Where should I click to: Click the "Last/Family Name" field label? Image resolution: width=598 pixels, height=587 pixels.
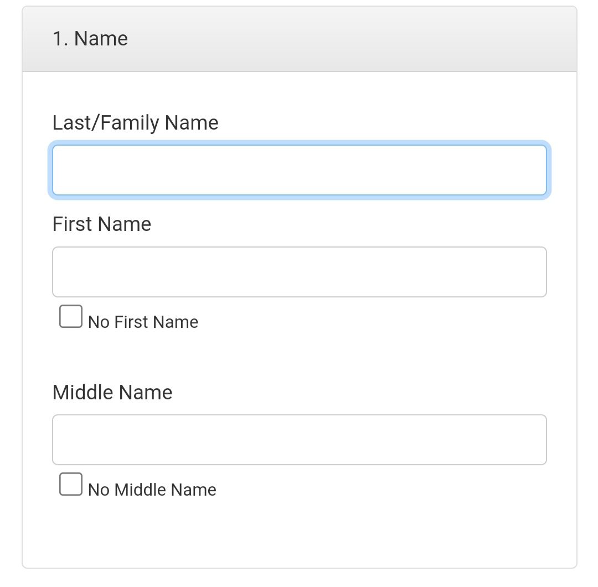click(135, 123)
